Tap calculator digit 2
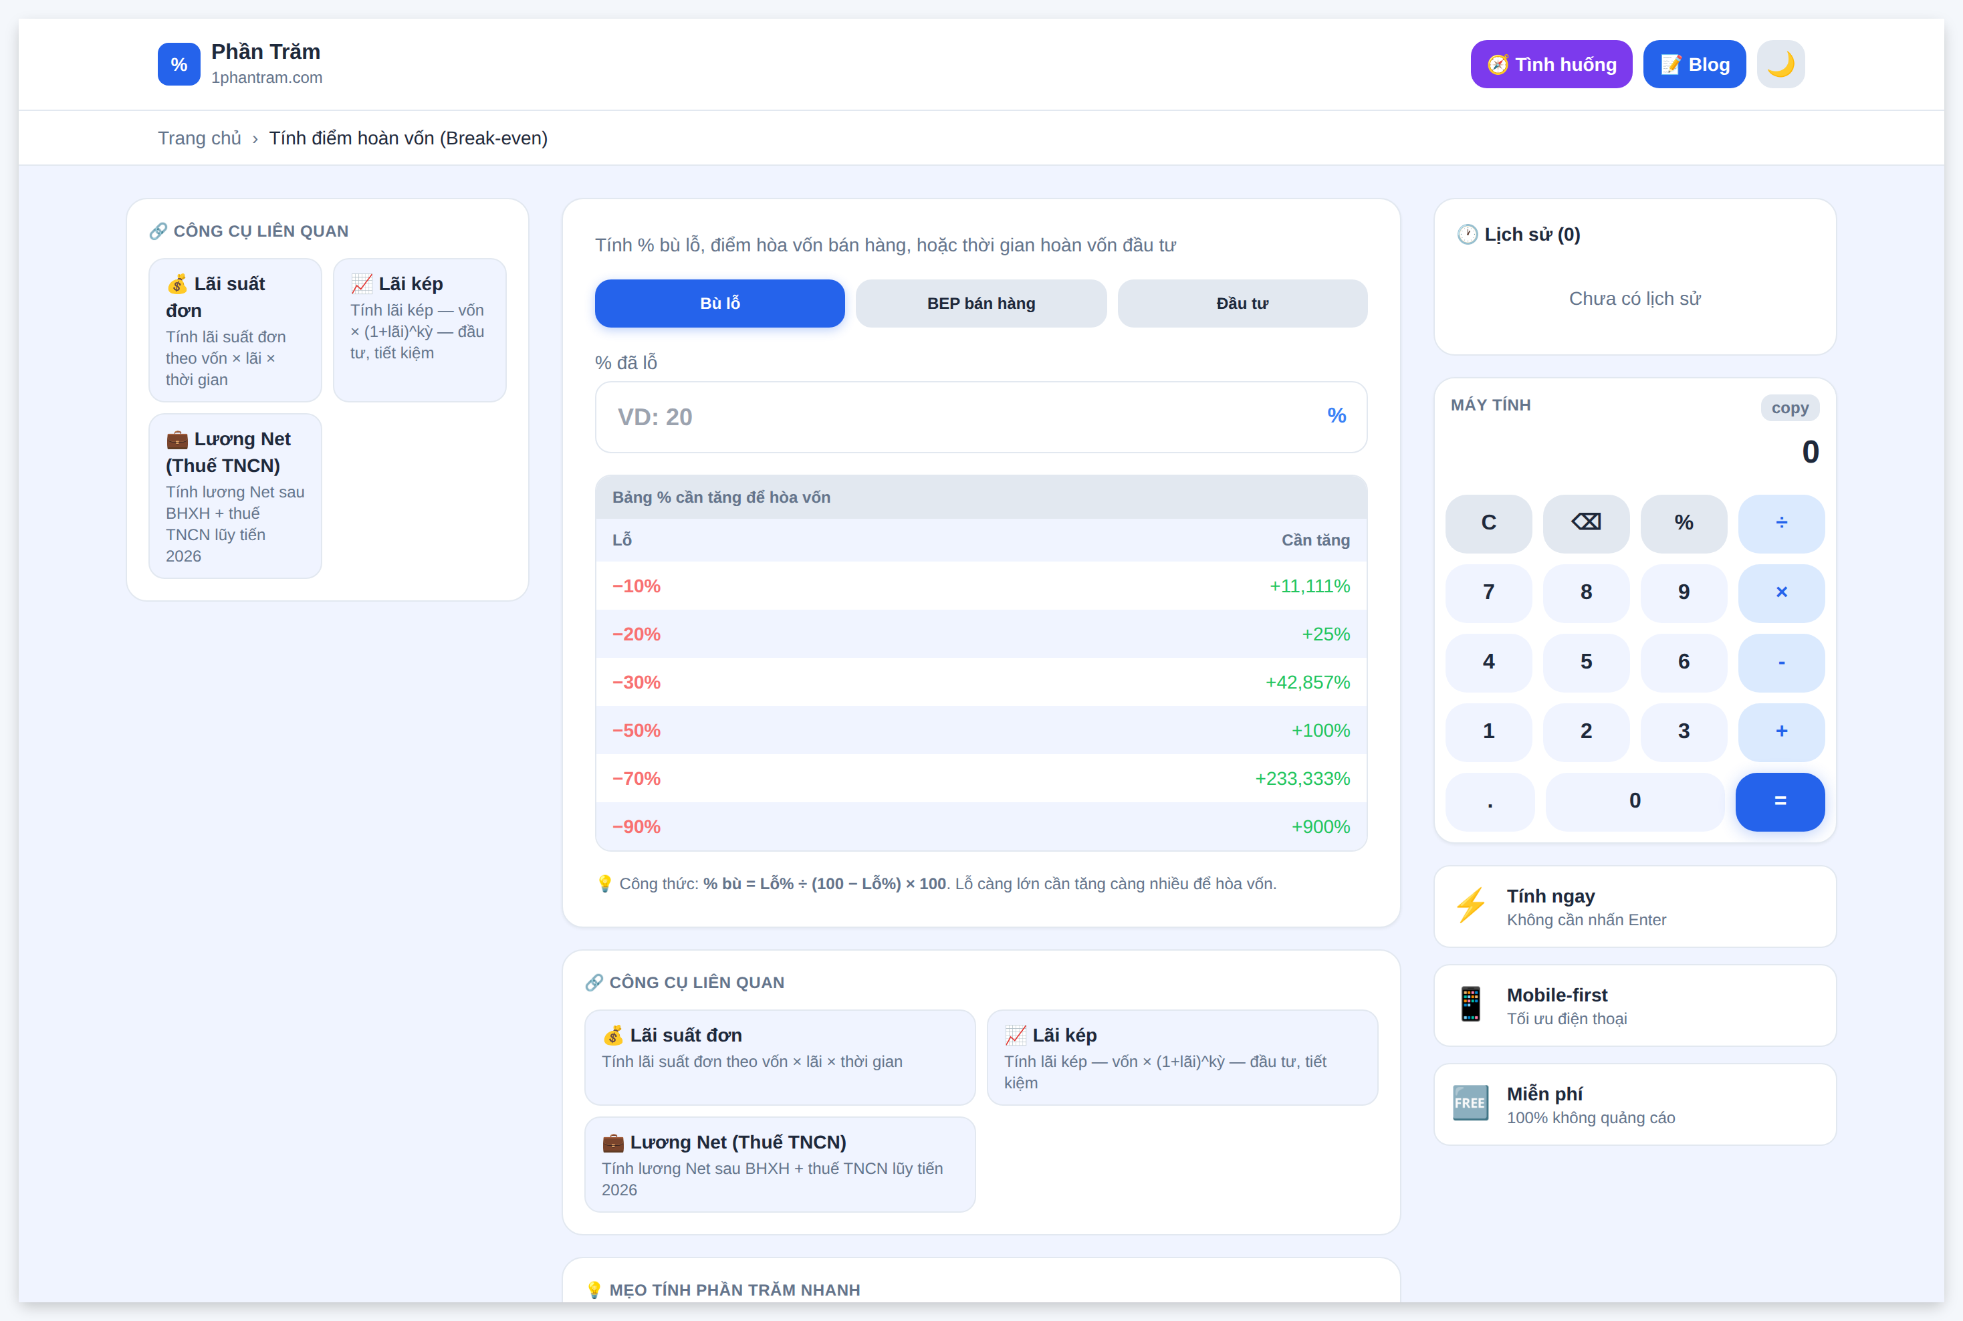This screenshot has width=1963, height=1321. pyautogui.click(x=1587, y=732)
